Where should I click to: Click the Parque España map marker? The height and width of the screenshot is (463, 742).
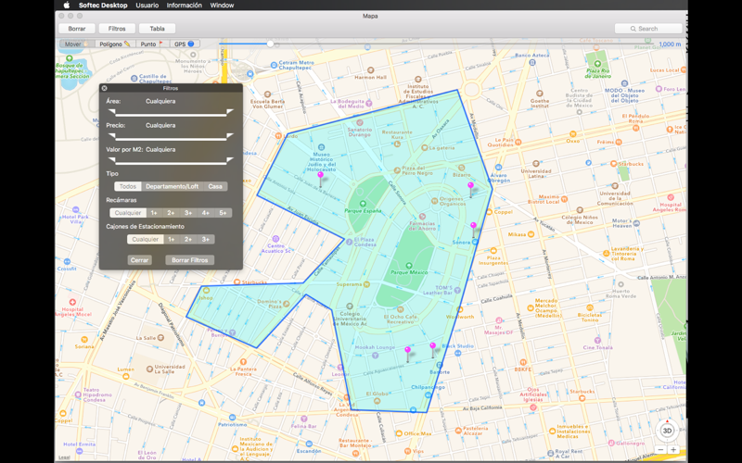(x=363, y=204)
